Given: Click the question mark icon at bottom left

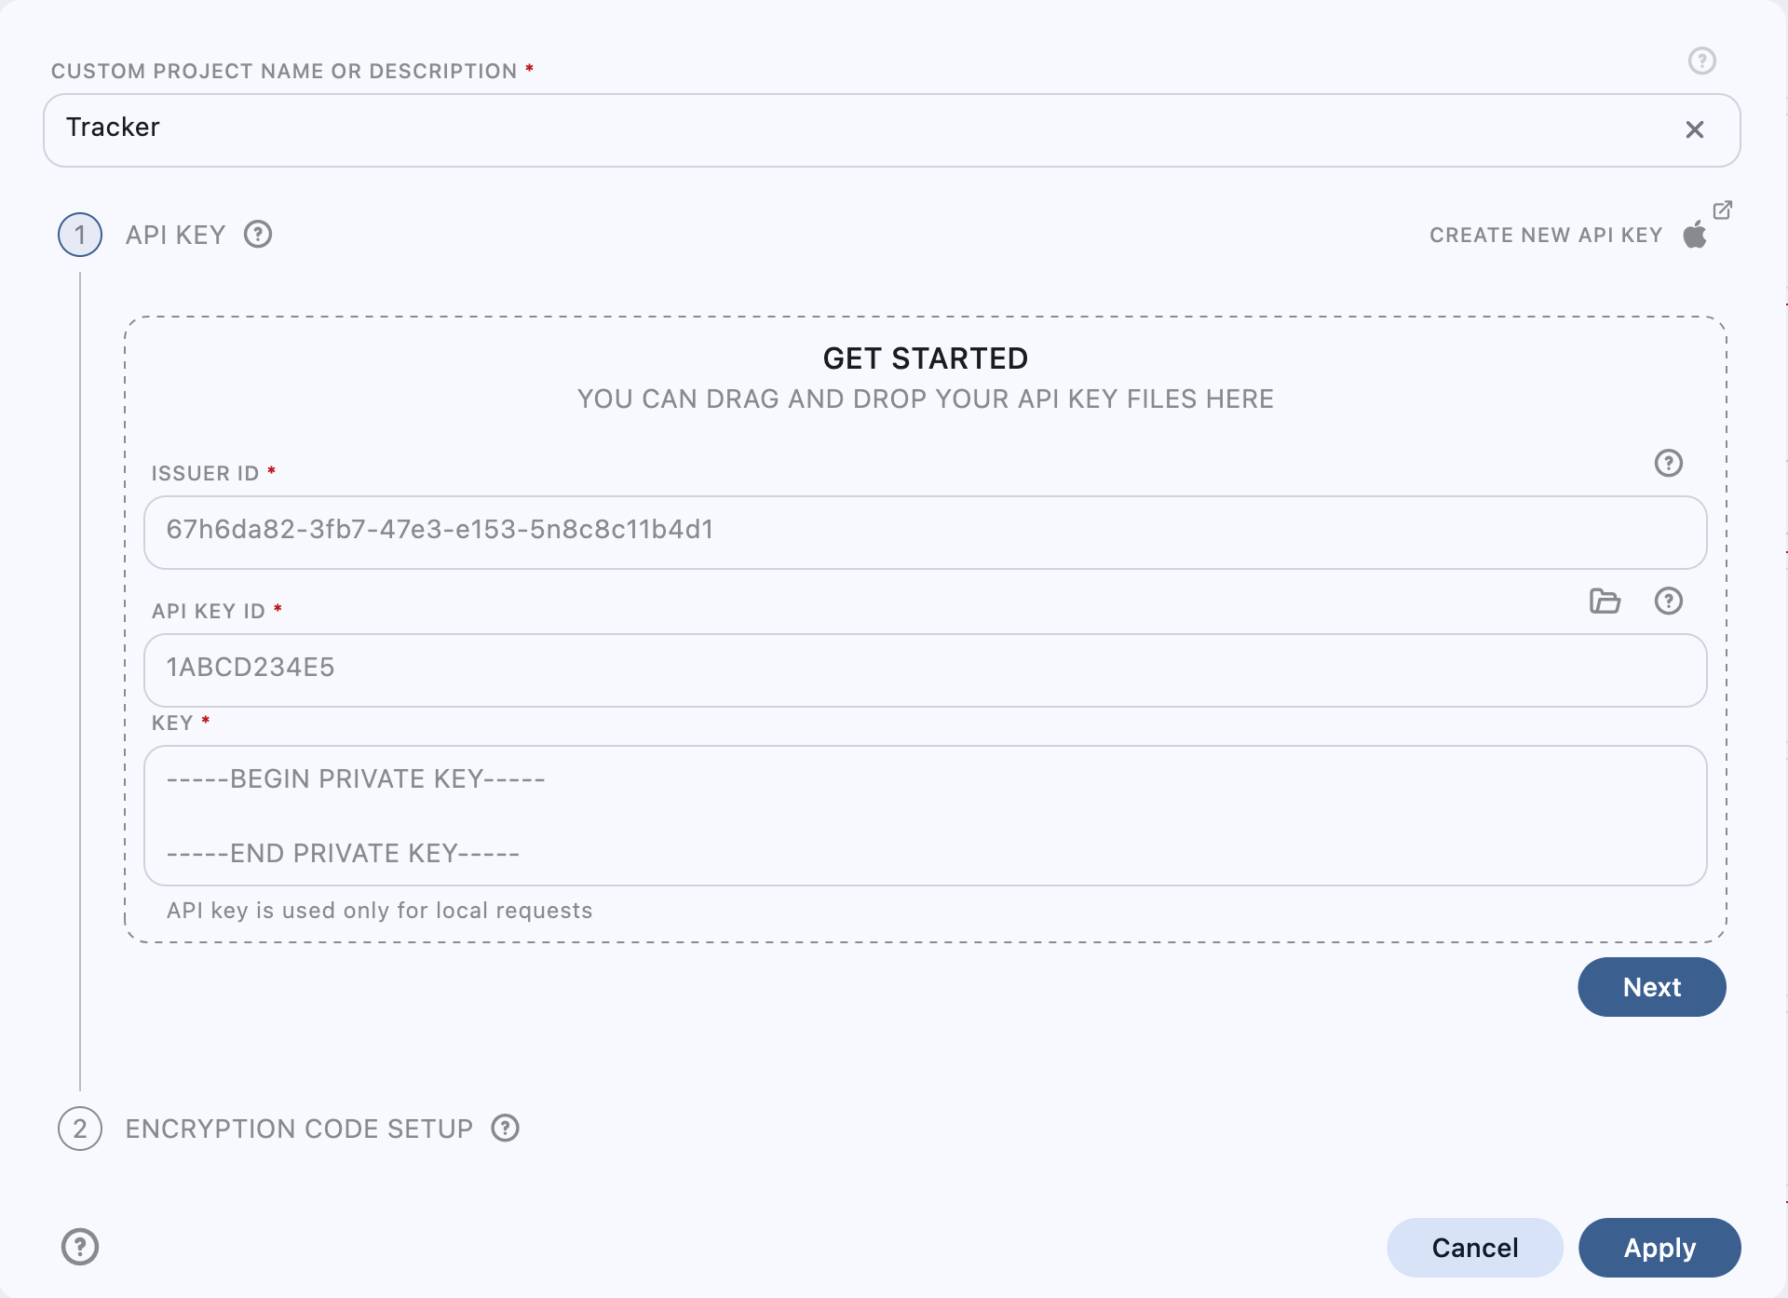Looking at the screenshot, I should 79,1247.
